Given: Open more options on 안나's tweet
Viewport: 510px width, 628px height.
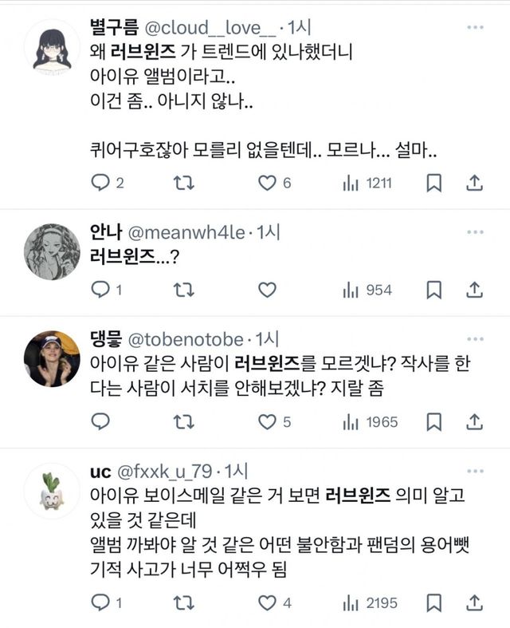Looking at the screenshot, I should click(x=475, y=232).
